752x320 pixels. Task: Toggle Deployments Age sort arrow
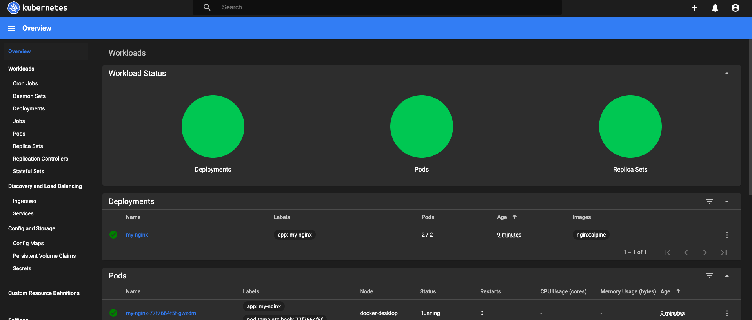click(x=515, y=217)
